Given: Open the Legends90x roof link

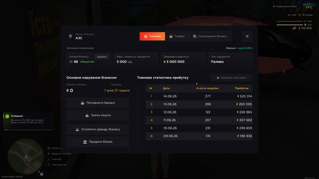Looking at the screenshot, I should (244, 48).
